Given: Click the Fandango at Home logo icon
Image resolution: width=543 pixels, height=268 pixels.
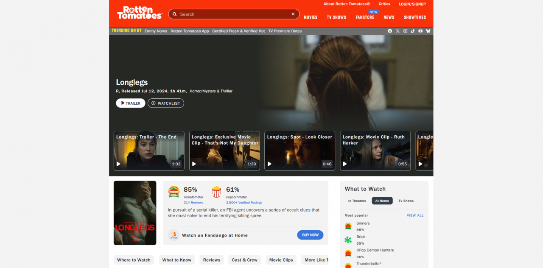Looking at the screenshot, I should [174, 235].
